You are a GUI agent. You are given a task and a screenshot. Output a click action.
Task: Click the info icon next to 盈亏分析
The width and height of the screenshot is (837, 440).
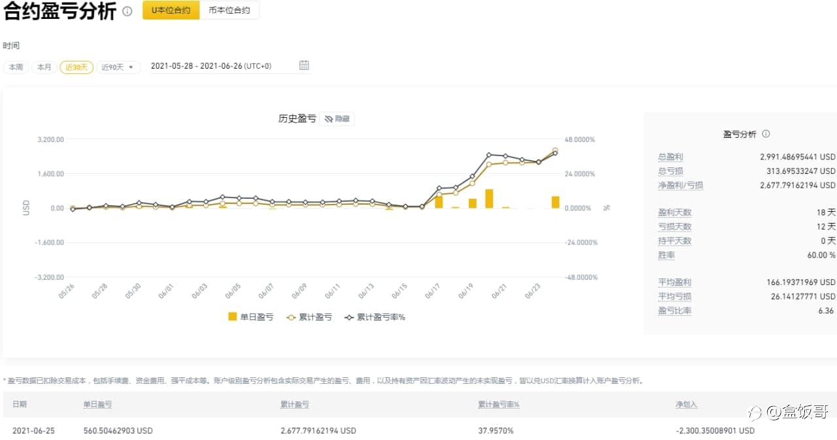pos(766,134)
